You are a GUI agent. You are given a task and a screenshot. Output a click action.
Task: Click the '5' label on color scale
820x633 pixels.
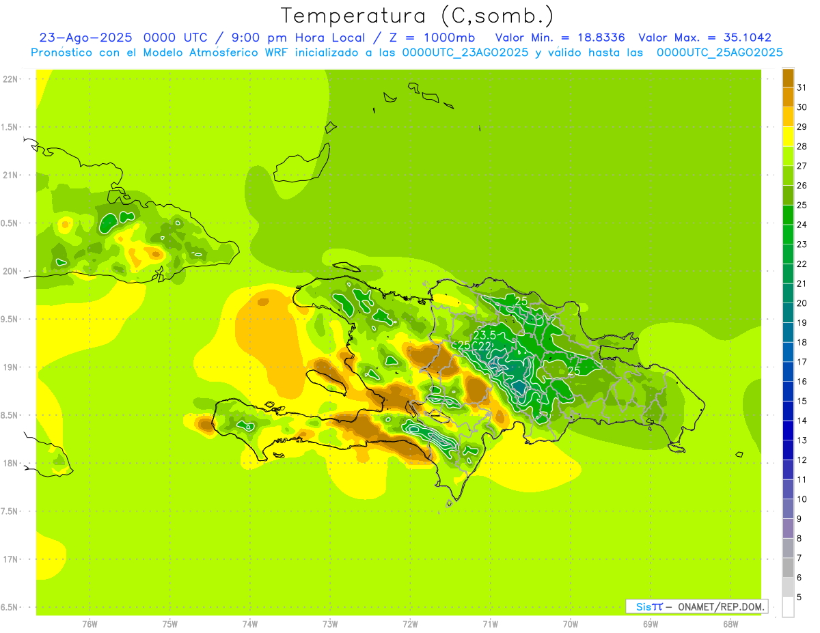coord(799,597)
